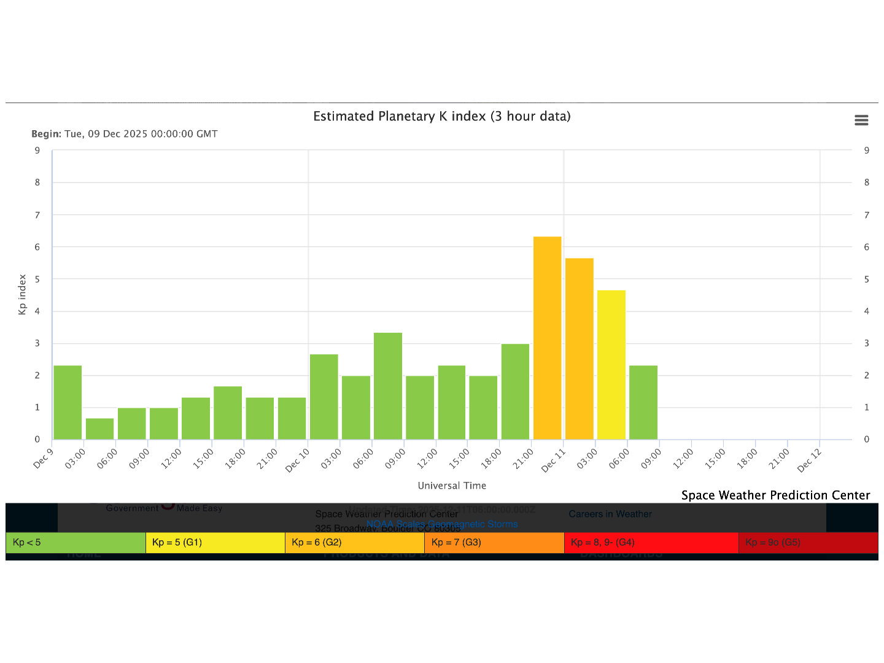Click the orange bar starting at Dec 11

coord(579,349)
